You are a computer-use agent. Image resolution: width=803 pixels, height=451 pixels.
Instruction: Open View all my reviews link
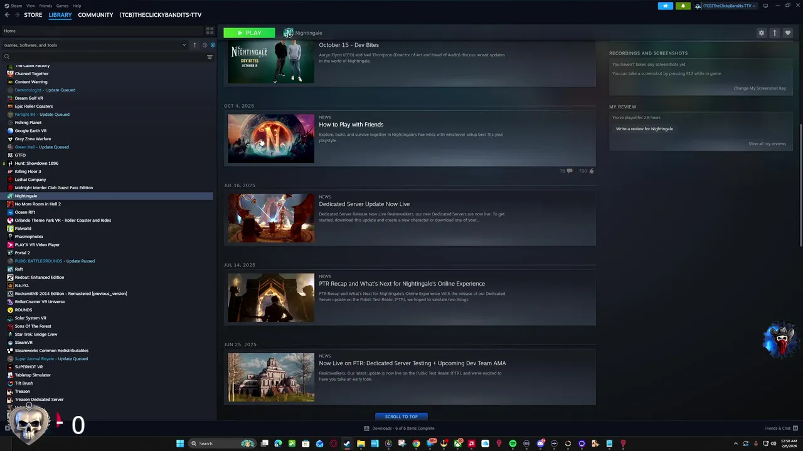pyautogui.click(x=767, y=144)
